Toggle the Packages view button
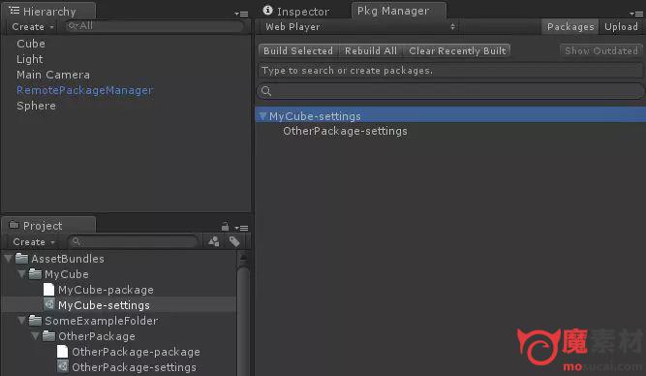The width and height of the screenshot is (646, 376). pos(570,27)
